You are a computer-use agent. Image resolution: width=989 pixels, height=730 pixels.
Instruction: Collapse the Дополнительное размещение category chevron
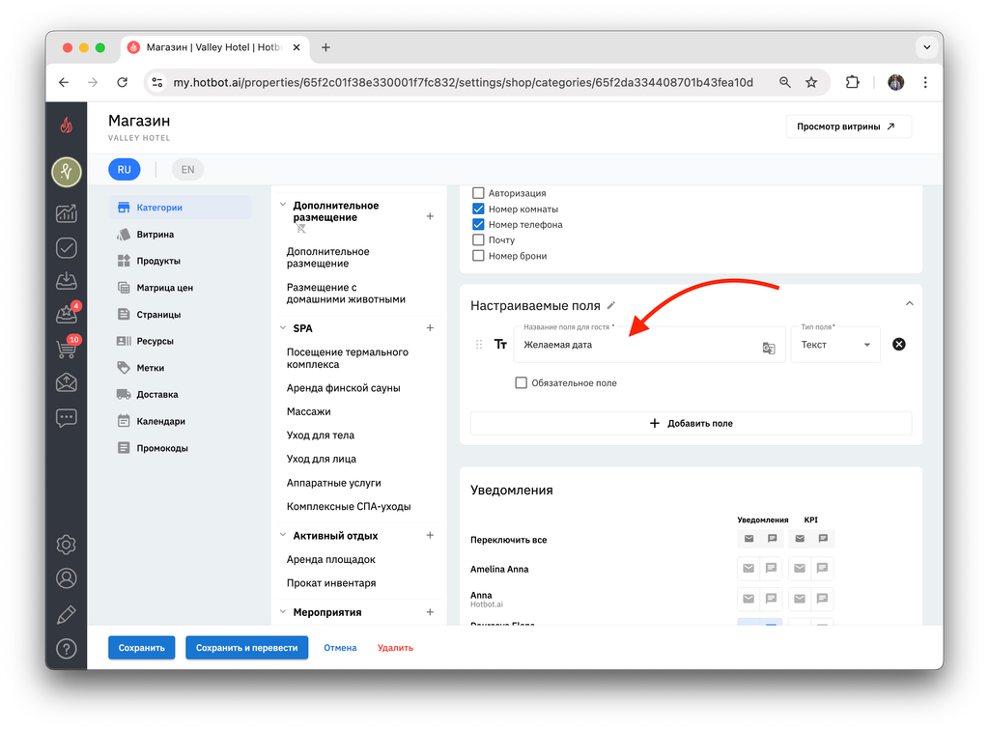(283, 205)
